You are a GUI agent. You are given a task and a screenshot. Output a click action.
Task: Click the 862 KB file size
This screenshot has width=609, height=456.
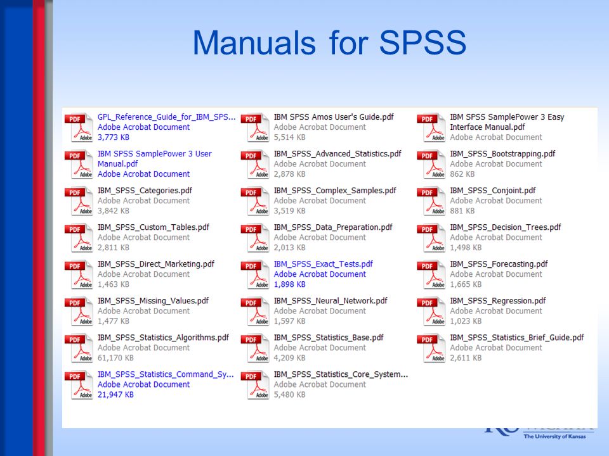tap(462, 174)
